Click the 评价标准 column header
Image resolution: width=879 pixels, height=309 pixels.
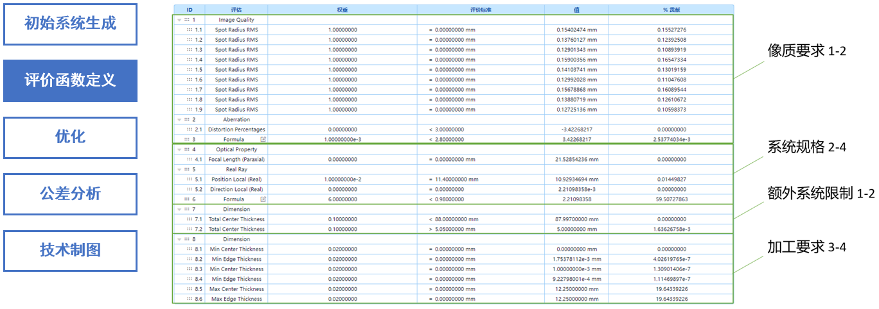pyautogui.click(x=480, y=10)
